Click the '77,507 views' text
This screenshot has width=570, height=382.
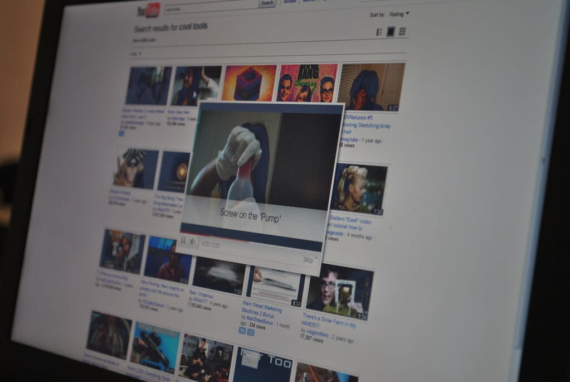(311, 338)
